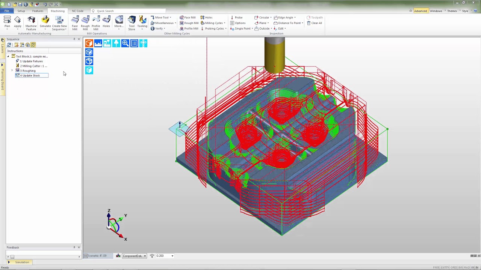Open the Distance To Point dropdown
481x270 pixels.
click(302, 23)
